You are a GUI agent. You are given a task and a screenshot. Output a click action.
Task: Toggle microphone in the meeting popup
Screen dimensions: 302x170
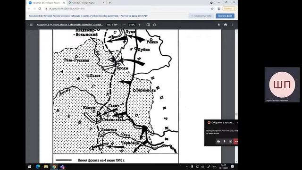(x=225, y=142)
